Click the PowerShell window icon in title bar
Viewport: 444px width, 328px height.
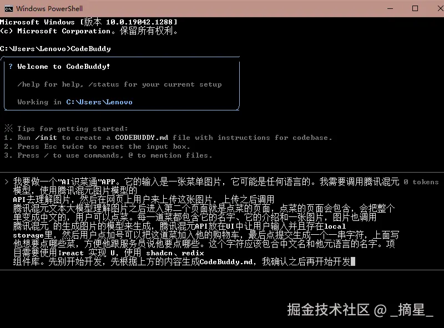click(x=9, y=9)
